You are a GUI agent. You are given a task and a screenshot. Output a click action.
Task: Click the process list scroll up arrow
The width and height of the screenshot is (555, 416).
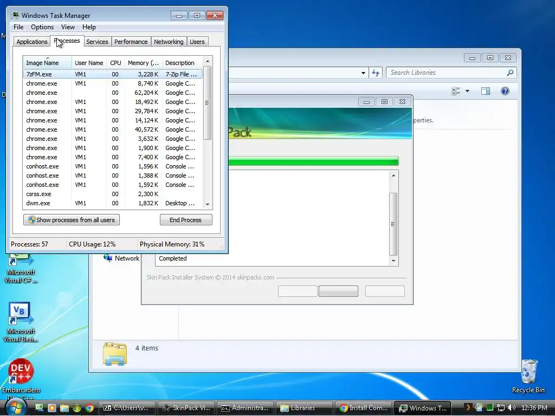tap(208, 61)
